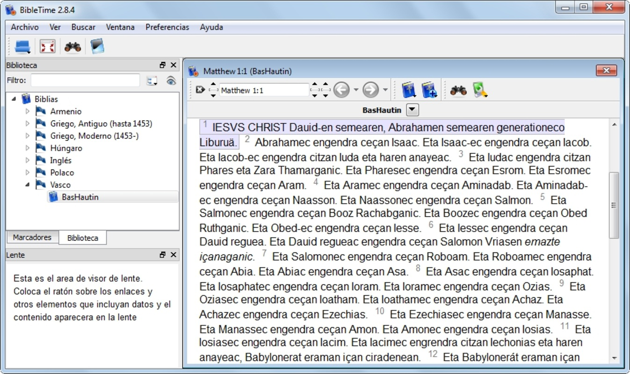Expand the Polaco language group
The height and width of the screenshot is (374, 630).
point(28,173)
